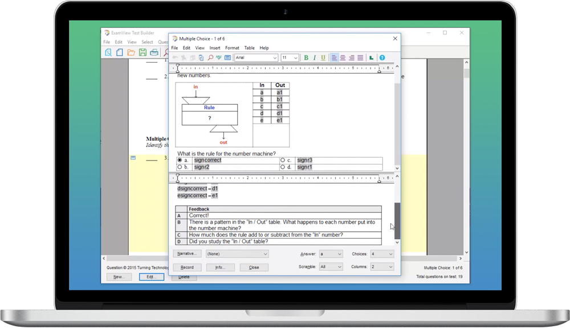Image resolution: width=570 pixels, height=333 pixels.
Task: Open the Choices dropdown
Action: [x=382, y=254]
